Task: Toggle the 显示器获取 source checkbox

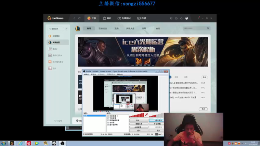Action: (108, 125)
